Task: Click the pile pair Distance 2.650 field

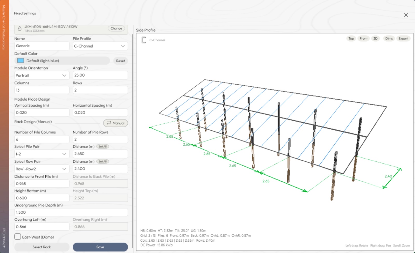Action: pyautogui.click(x=100, y=154)
